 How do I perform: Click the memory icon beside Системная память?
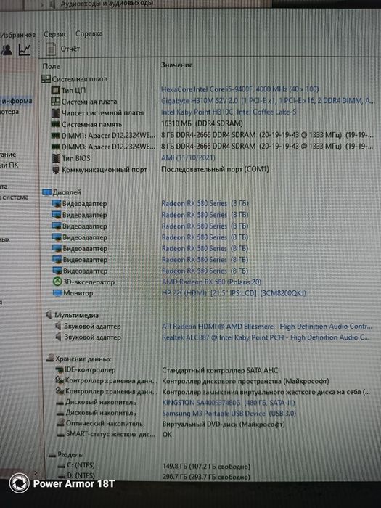[56, 124]
